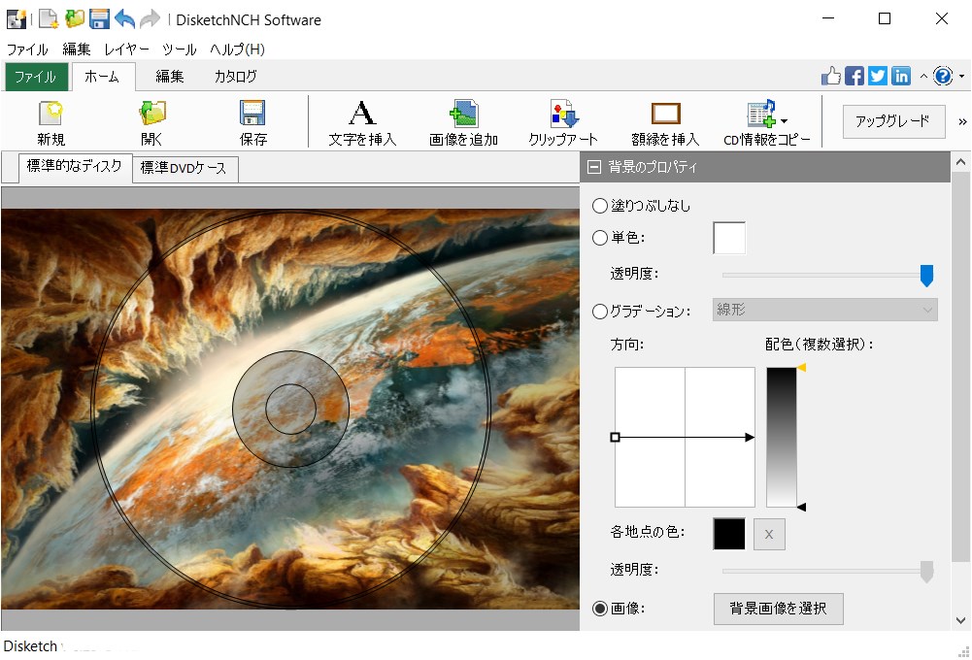This screenshot has height=660, width=972.
Task: Click the properties panel scroll up arrow
Action: tap(961, 162)
